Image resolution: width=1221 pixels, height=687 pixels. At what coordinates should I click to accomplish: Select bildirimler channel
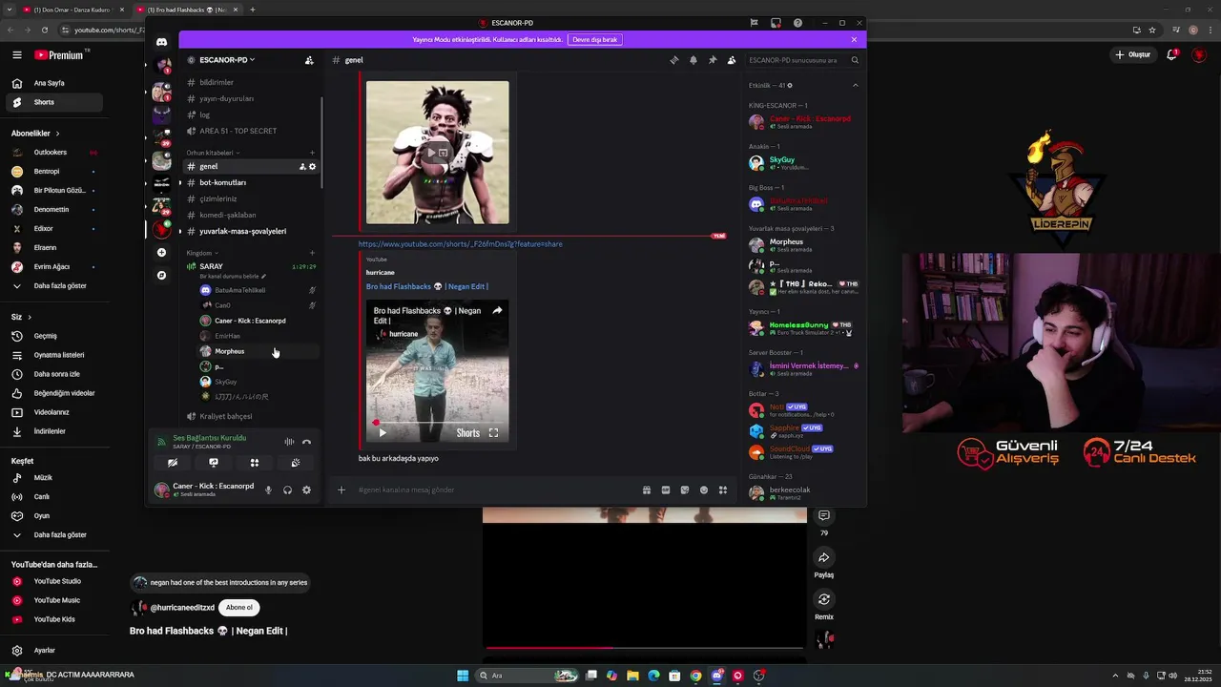216,83
